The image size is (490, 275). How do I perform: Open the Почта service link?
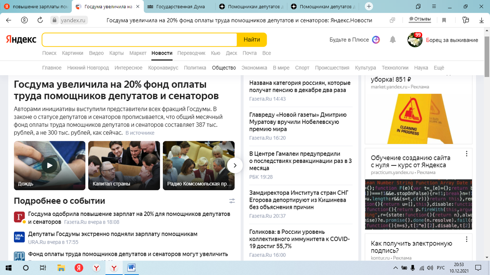pos(249,53)
